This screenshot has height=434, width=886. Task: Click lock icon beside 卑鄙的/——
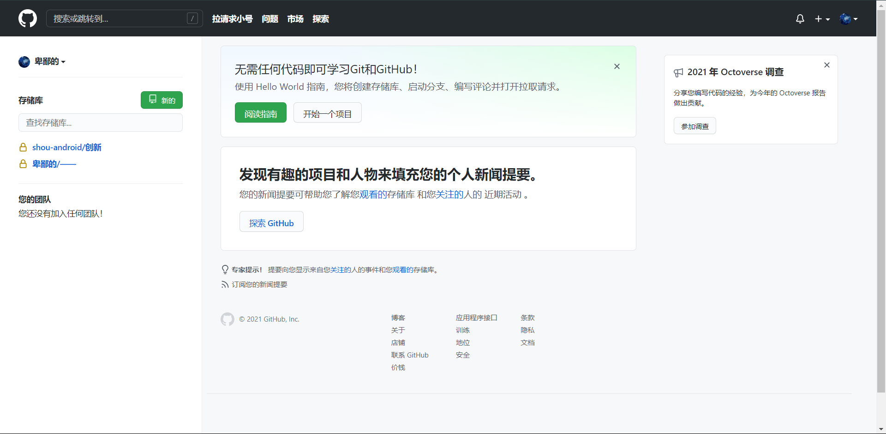point(23,164)
